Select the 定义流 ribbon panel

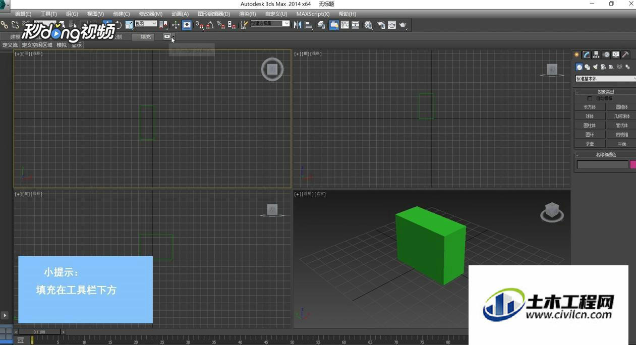tap(10, 45)
